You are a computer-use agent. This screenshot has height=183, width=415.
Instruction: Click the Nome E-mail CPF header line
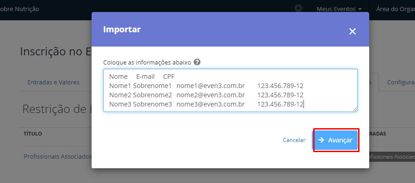(142, 77)
